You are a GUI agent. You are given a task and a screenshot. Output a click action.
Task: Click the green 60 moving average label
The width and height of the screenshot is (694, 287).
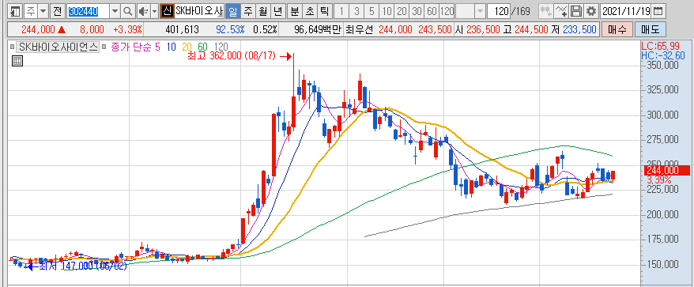(202, 47)
